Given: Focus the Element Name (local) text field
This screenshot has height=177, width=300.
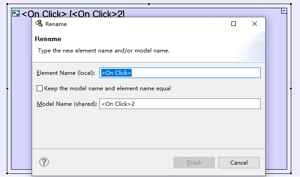Looking at the screenshot, I should click(180, 73).
